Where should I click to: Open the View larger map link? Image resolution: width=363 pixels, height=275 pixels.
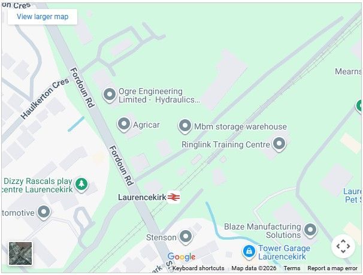point(43,17)
